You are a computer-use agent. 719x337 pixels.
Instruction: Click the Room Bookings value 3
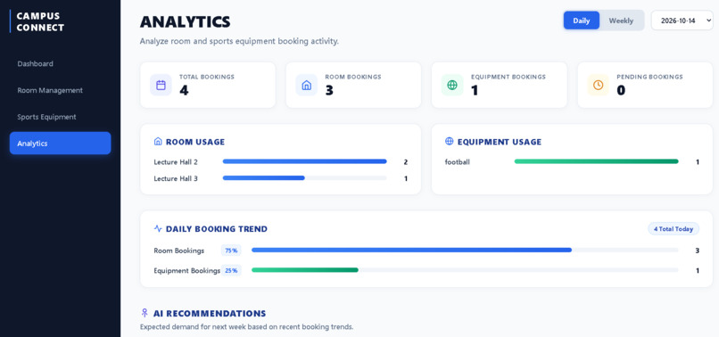pyautogui.click(x=329, y=90)
